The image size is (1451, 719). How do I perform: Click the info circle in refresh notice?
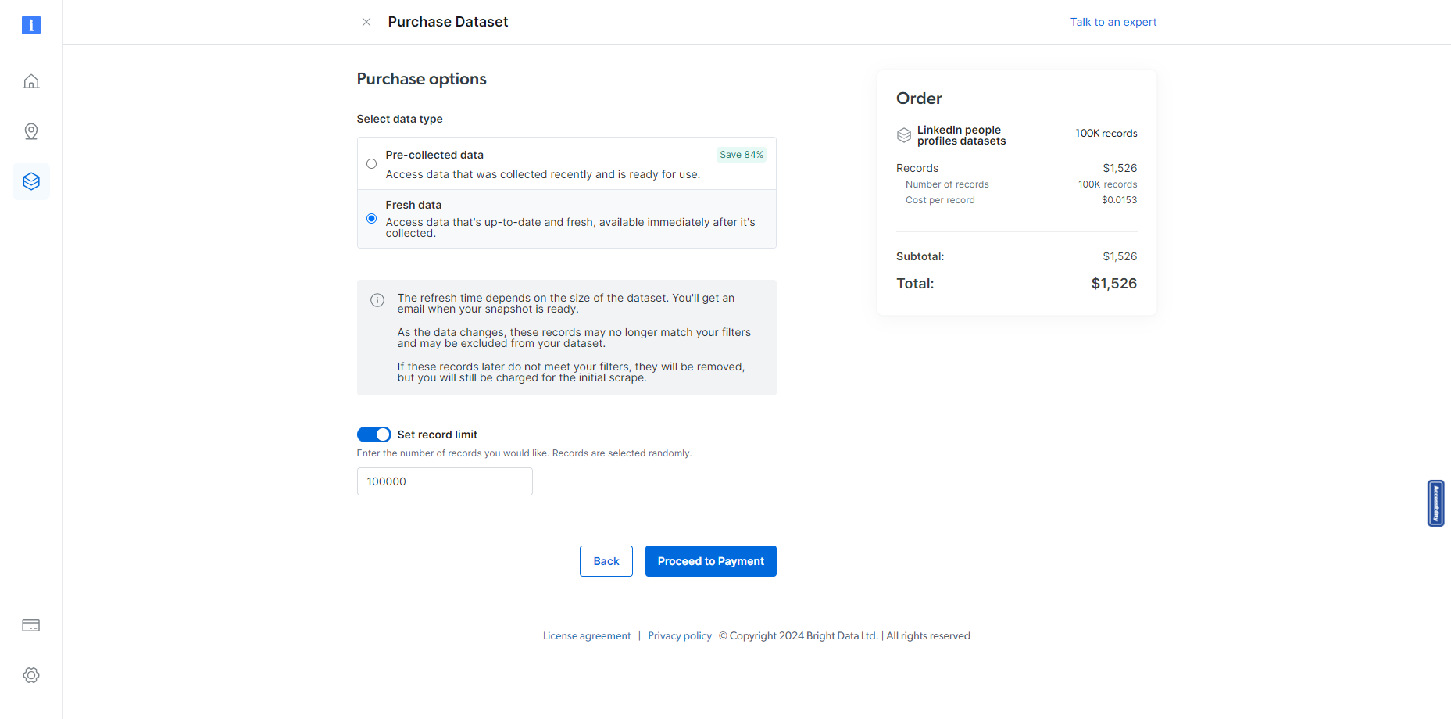click(377, 300)
